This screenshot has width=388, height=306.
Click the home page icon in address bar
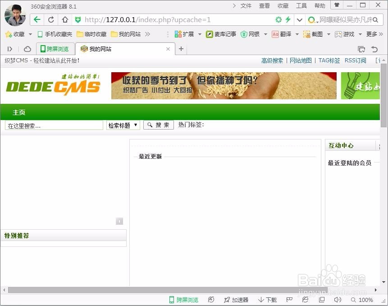click(64, 19)
